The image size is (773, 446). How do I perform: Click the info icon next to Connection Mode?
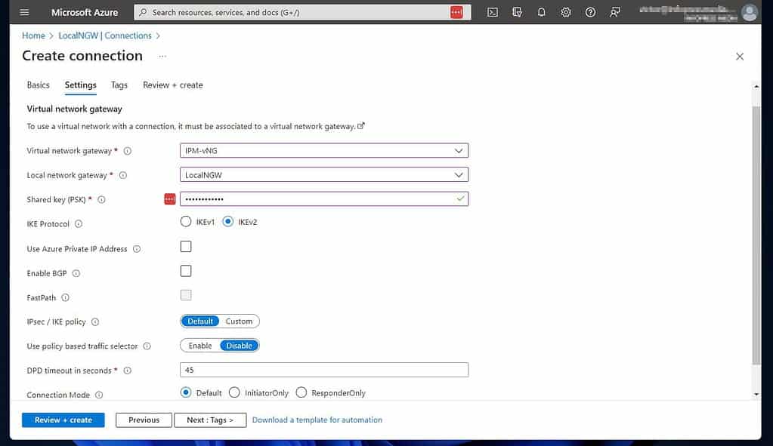click(98, 395)
